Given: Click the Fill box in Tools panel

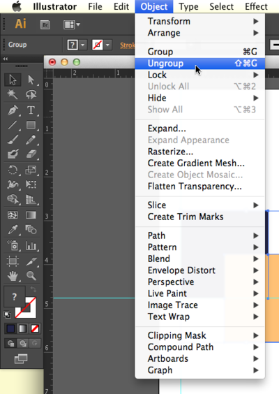Looking at the screenshot, I should tap(15, 296).
